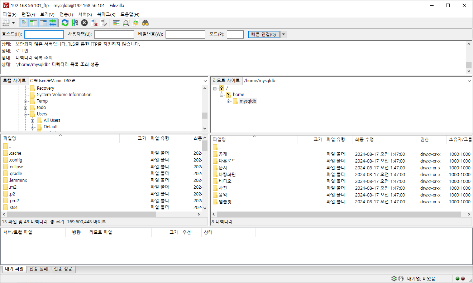473x283 pixels.
Task: Open the 북마크(B) menu
Action: click(x=106, y=15)
